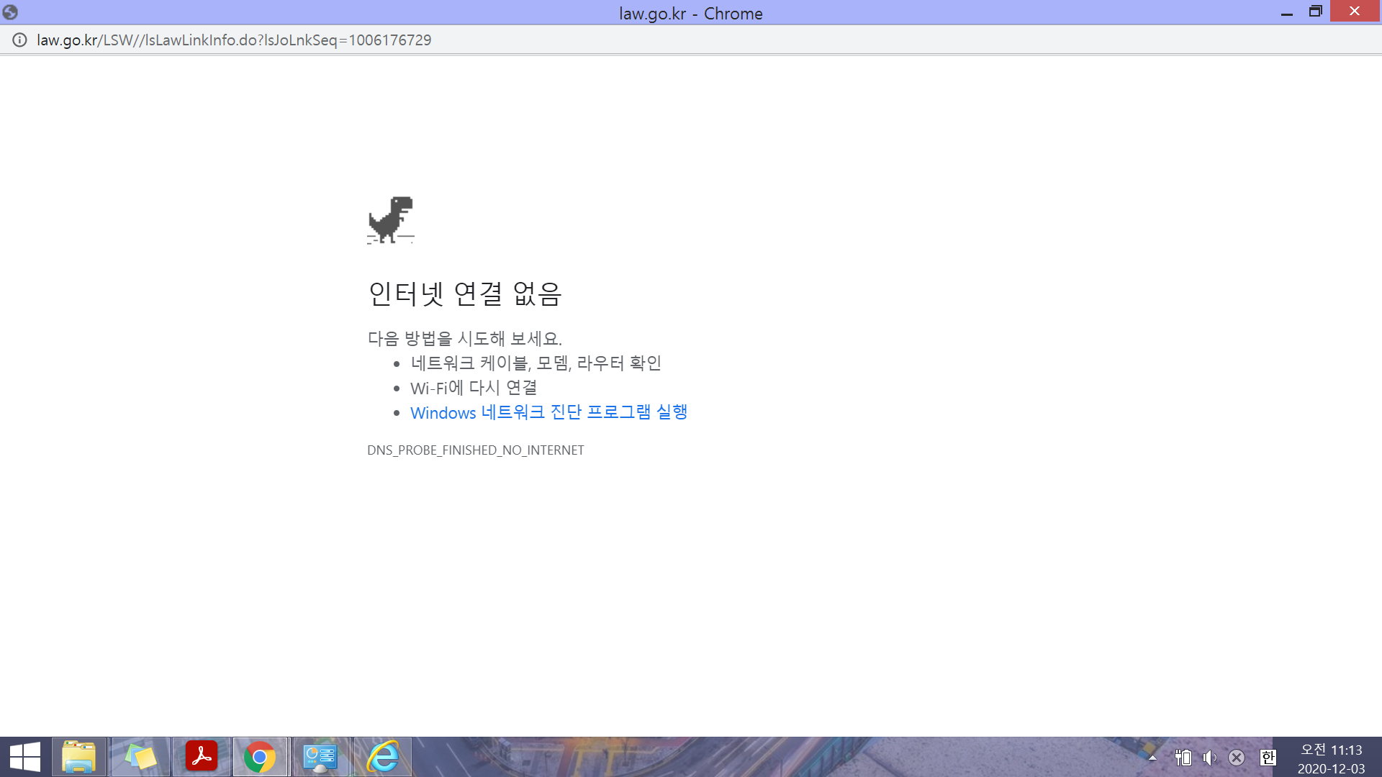Screen dimensions: 1382x777
Task: Open the remote desktop monitor taskbar app
Action: [x=320, y=757]
